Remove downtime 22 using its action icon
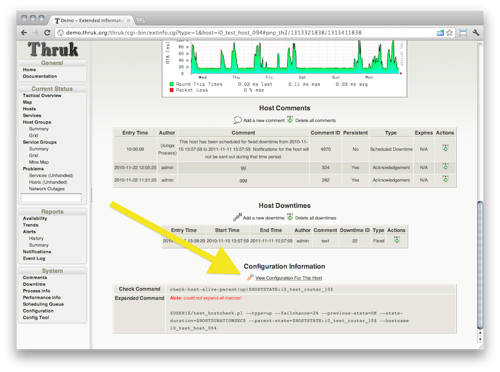 click(396, 240)
